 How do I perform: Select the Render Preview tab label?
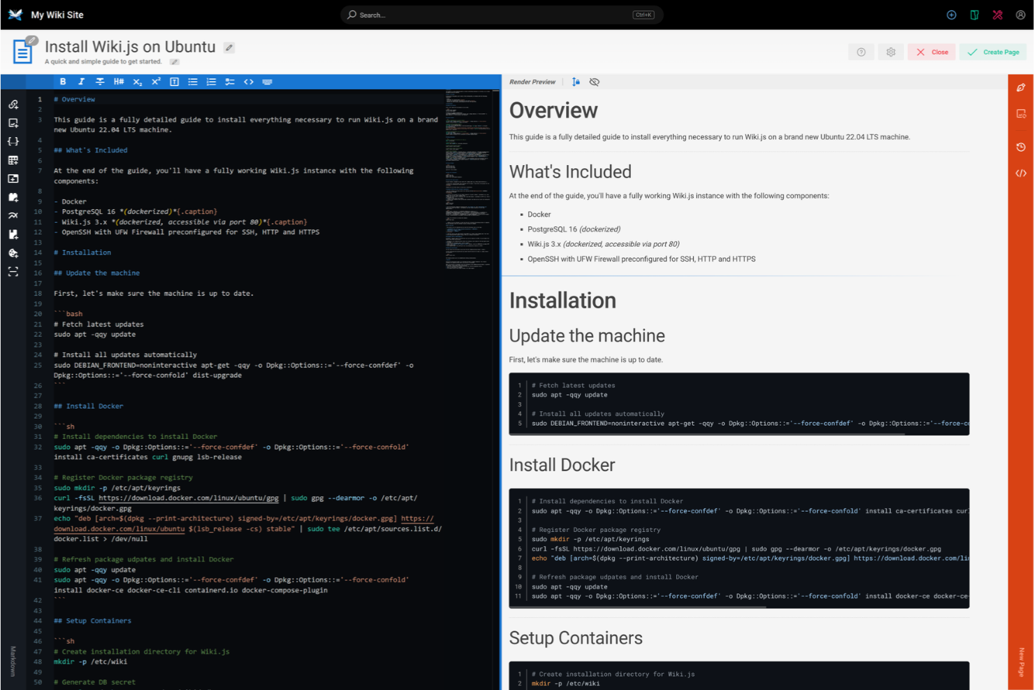pyautogui.click(x=532, y=82)
